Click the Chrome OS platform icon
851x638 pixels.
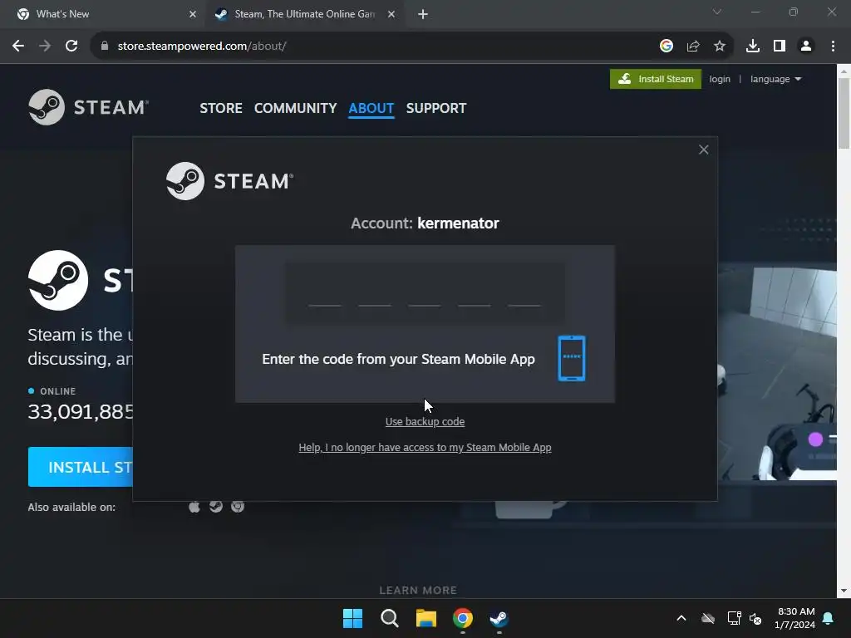(238, 507)
